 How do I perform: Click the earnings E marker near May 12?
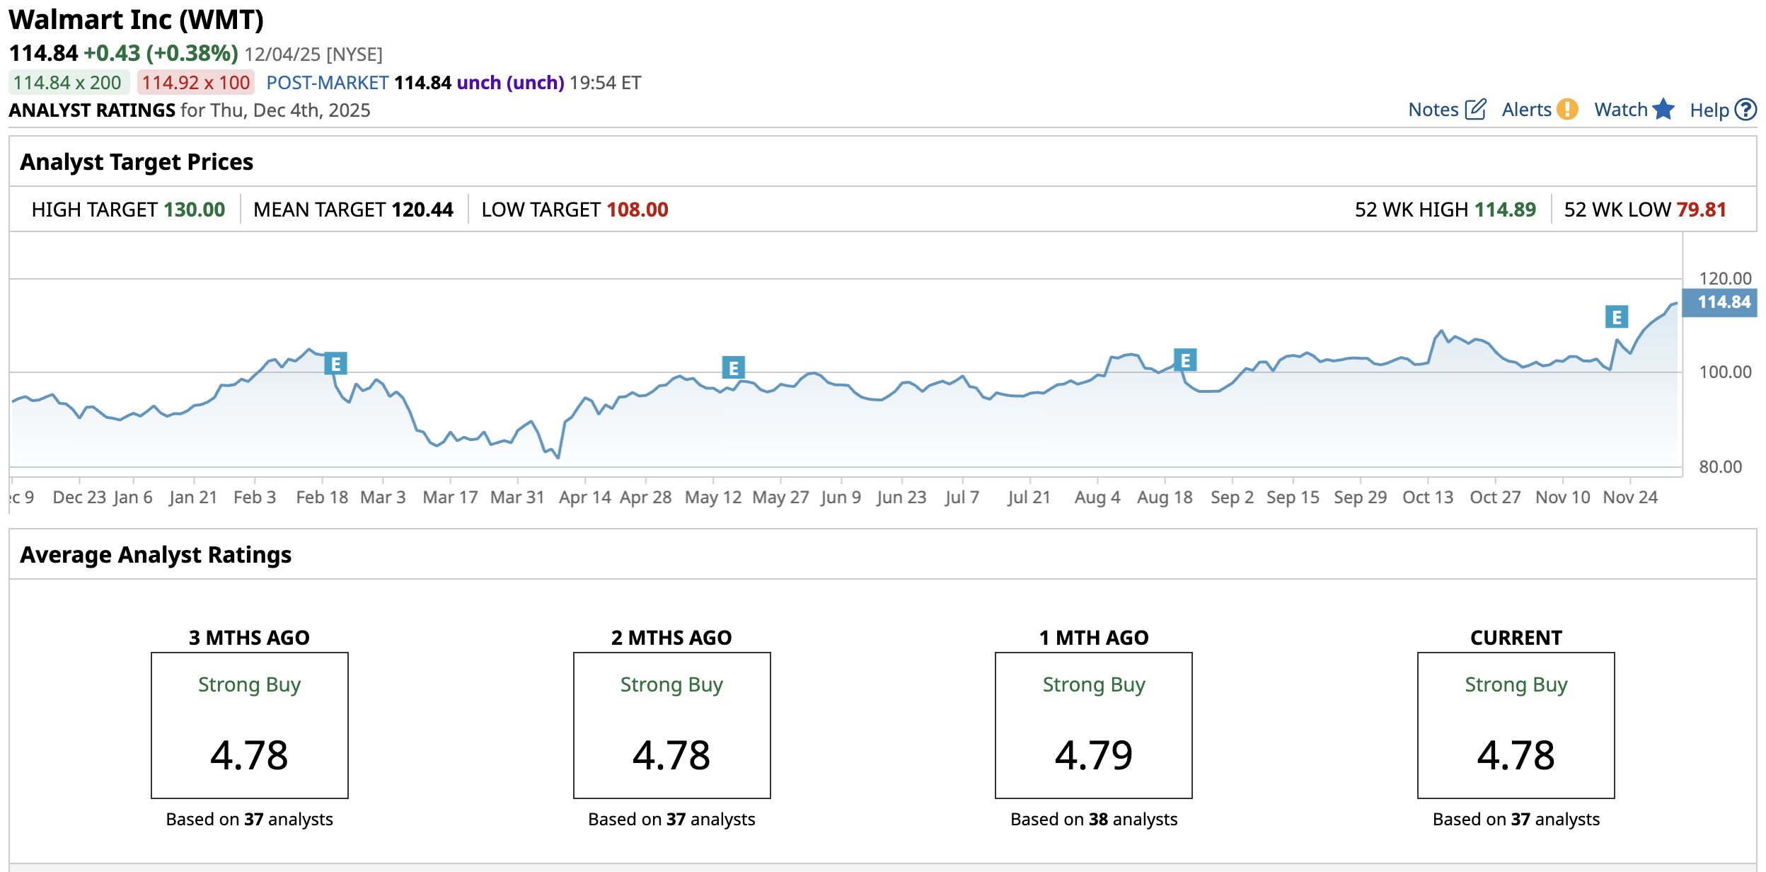point(733,368)
